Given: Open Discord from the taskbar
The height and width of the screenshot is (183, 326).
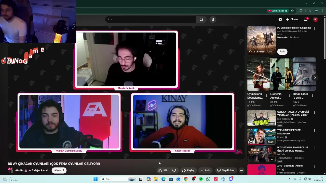Looking at the screenshot, I should (231, 179).
